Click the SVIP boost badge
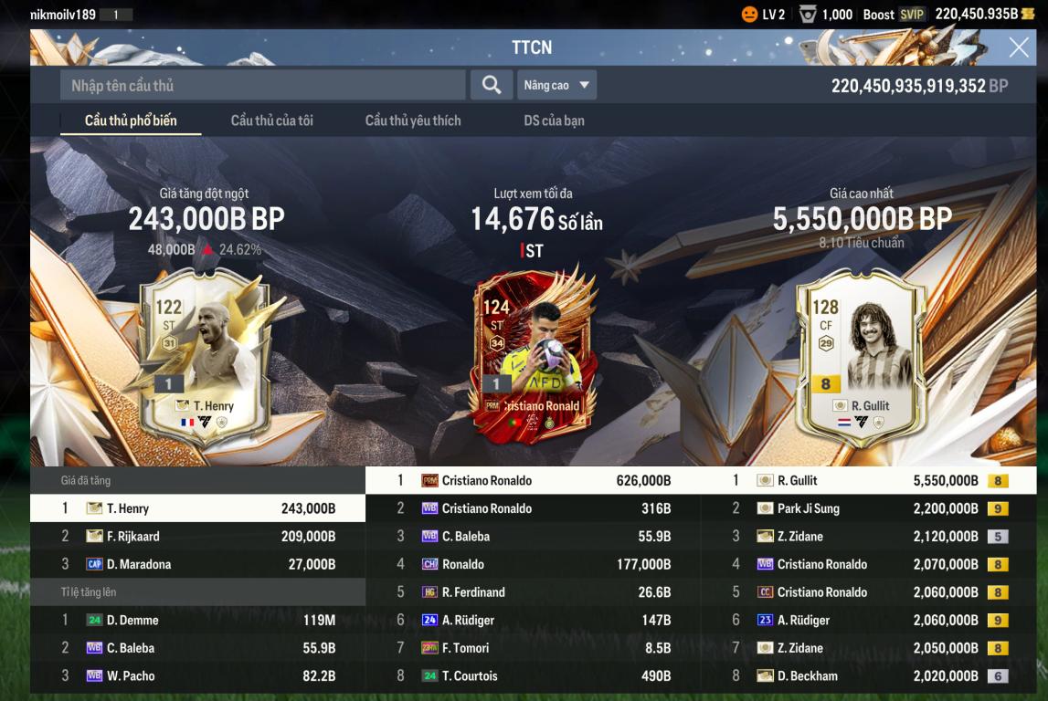The height and width of the screenshot is (701, 1048). point(912,14)
